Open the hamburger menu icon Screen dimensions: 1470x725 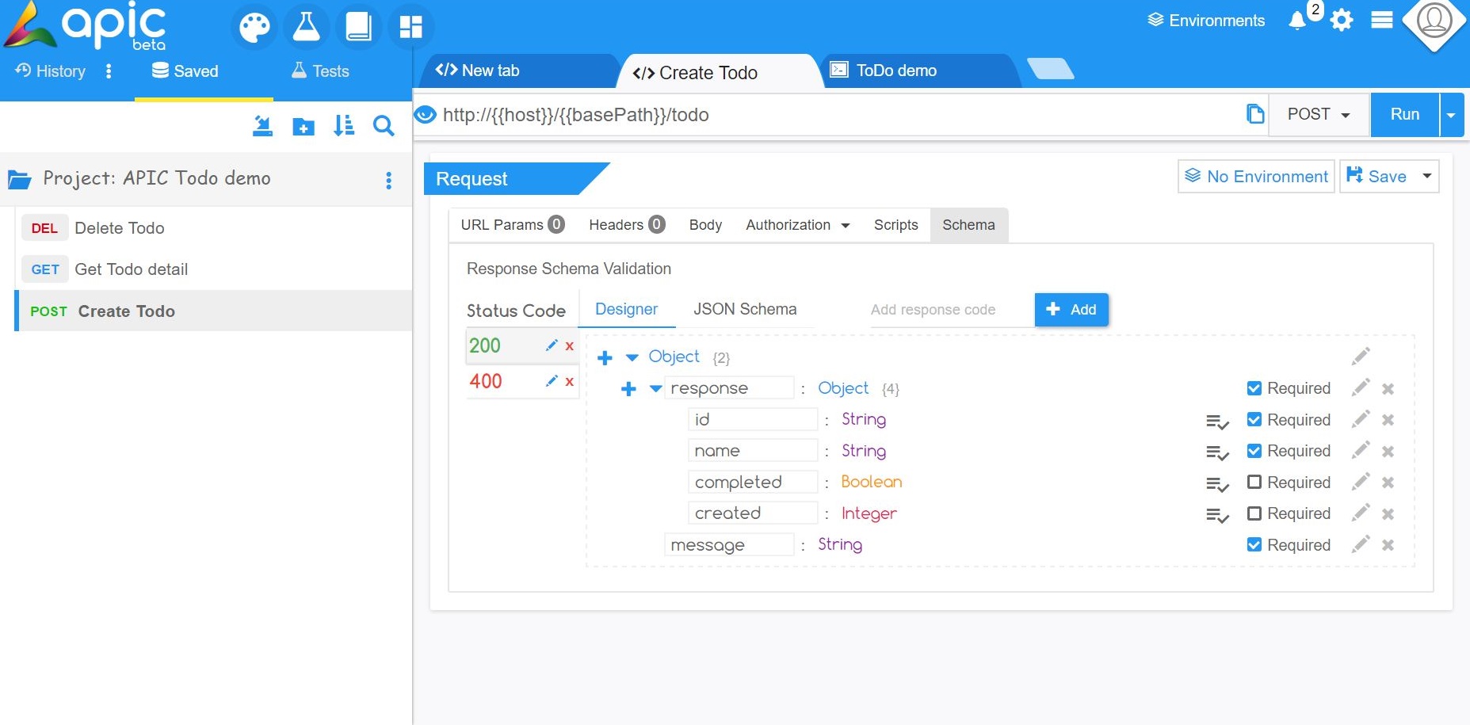pos(1382,20)
